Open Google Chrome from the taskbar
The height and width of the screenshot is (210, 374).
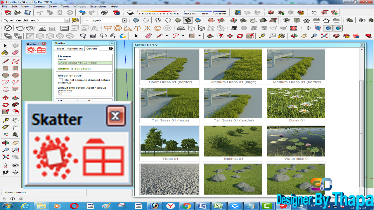pos(186,206)
